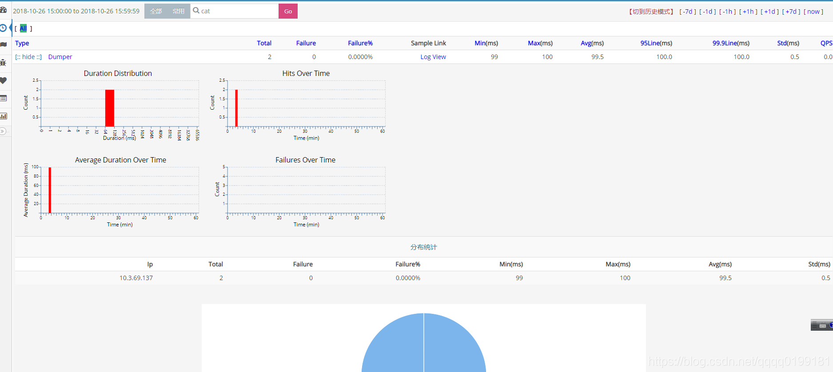
Task: Sort by the Total column header
Action: tap(264, 43)
